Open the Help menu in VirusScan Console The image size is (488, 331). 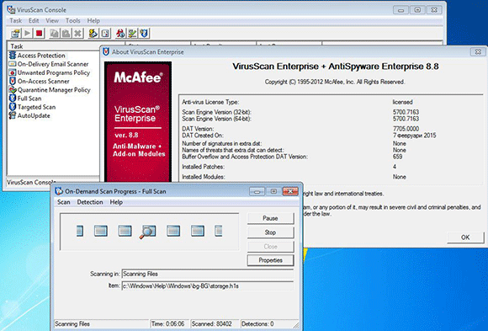(93, 21)
